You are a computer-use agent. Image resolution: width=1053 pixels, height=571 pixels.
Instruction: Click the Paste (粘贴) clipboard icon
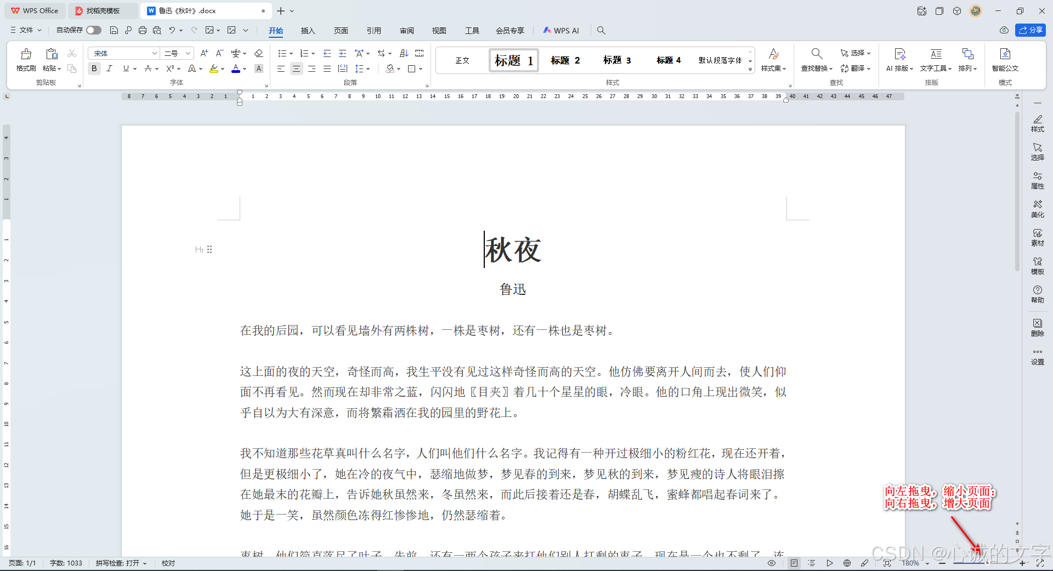52,54
